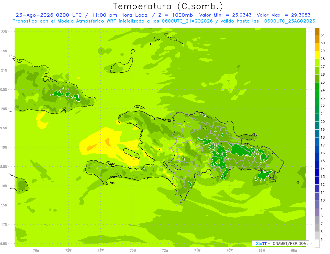Select the "Valor Max. = 29.3083" value
The width and height of the screenshot is (330, 254).
[284, 15]
